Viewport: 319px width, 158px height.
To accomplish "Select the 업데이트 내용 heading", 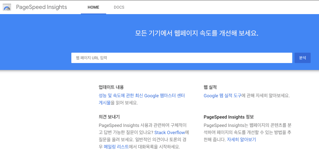I will click(111, 87).
